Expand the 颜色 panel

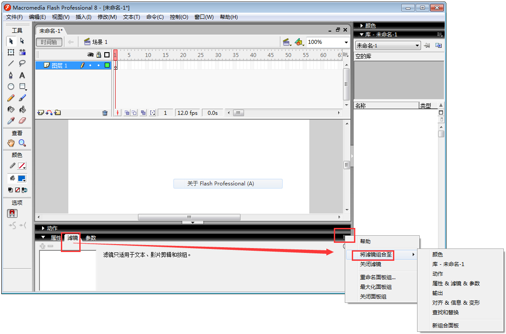pyautogui.click(x=362, y=25)
